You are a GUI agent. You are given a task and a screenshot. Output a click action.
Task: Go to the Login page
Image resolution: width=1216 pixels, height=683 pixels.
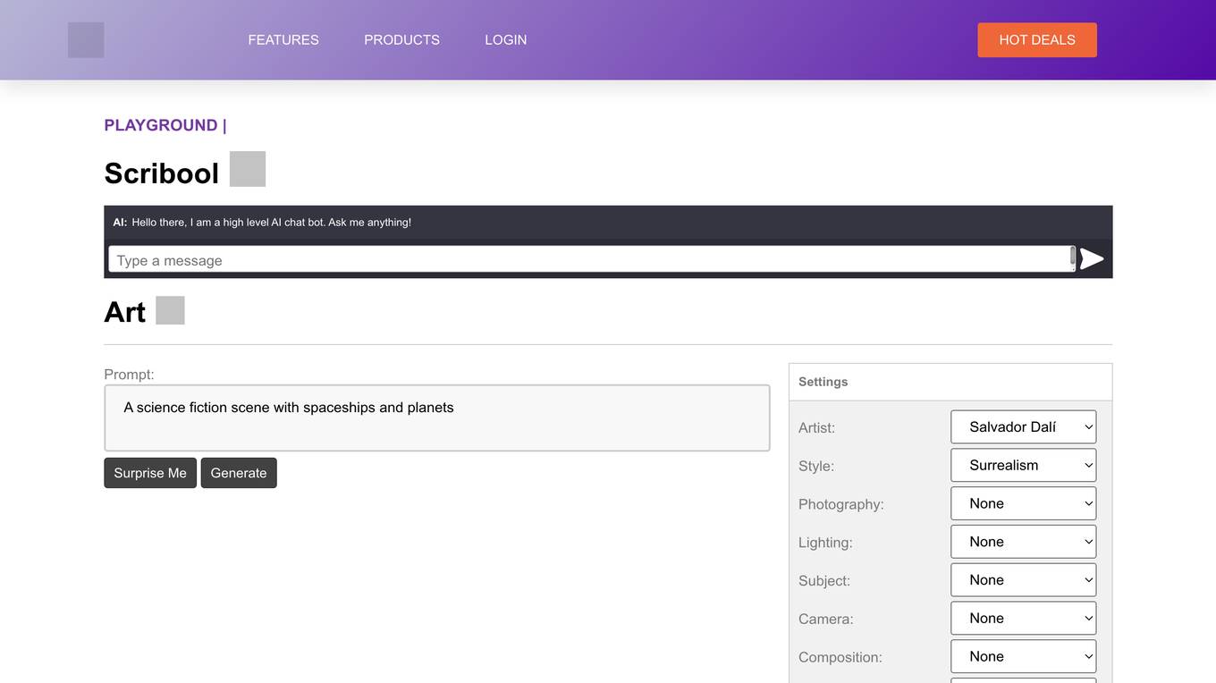505,40
